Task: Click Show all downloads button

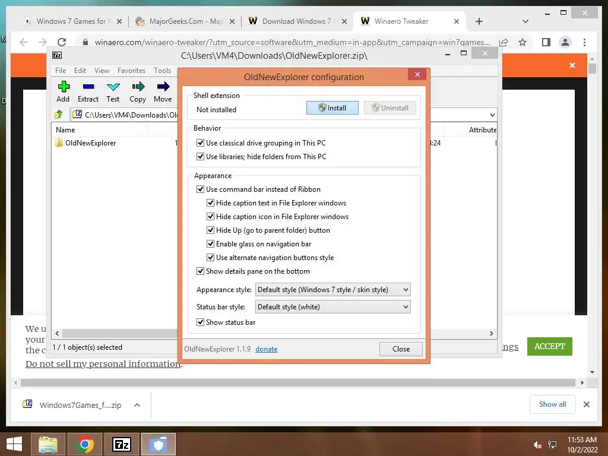Action: click(553, 404)
